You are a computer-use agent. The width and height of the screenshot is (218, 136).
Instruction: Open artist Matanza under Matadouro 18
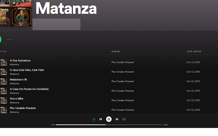(14, 84)
